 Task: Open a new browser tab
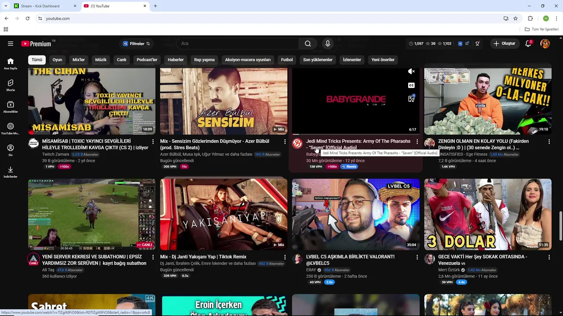pos(155,6)
